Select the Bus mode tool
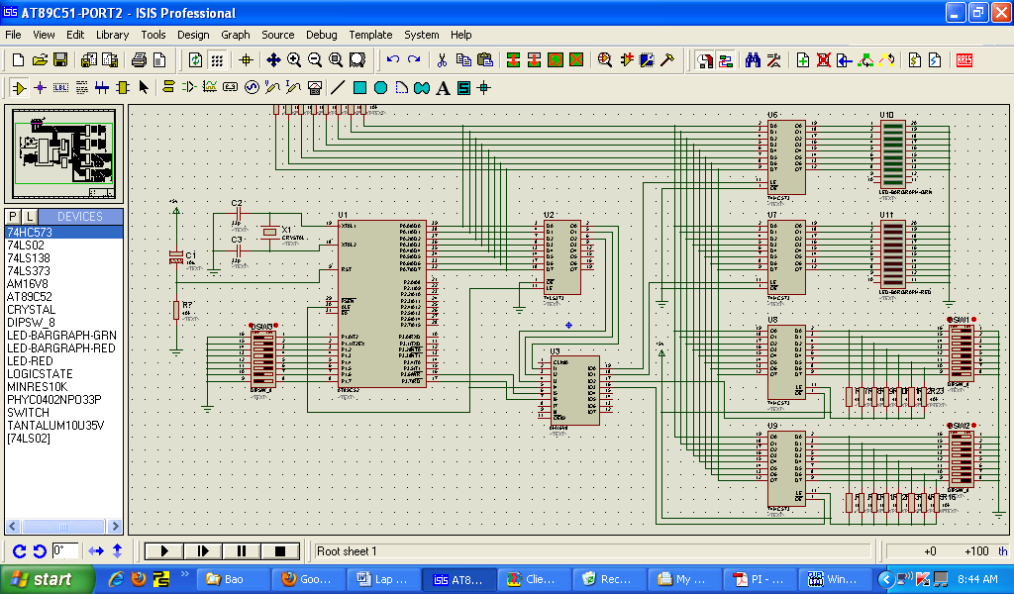The height and width of the screenshot is (594, 1014). (x=102, y=87)
